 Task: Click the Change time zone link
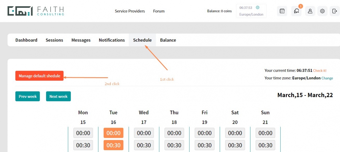point(327,78)
